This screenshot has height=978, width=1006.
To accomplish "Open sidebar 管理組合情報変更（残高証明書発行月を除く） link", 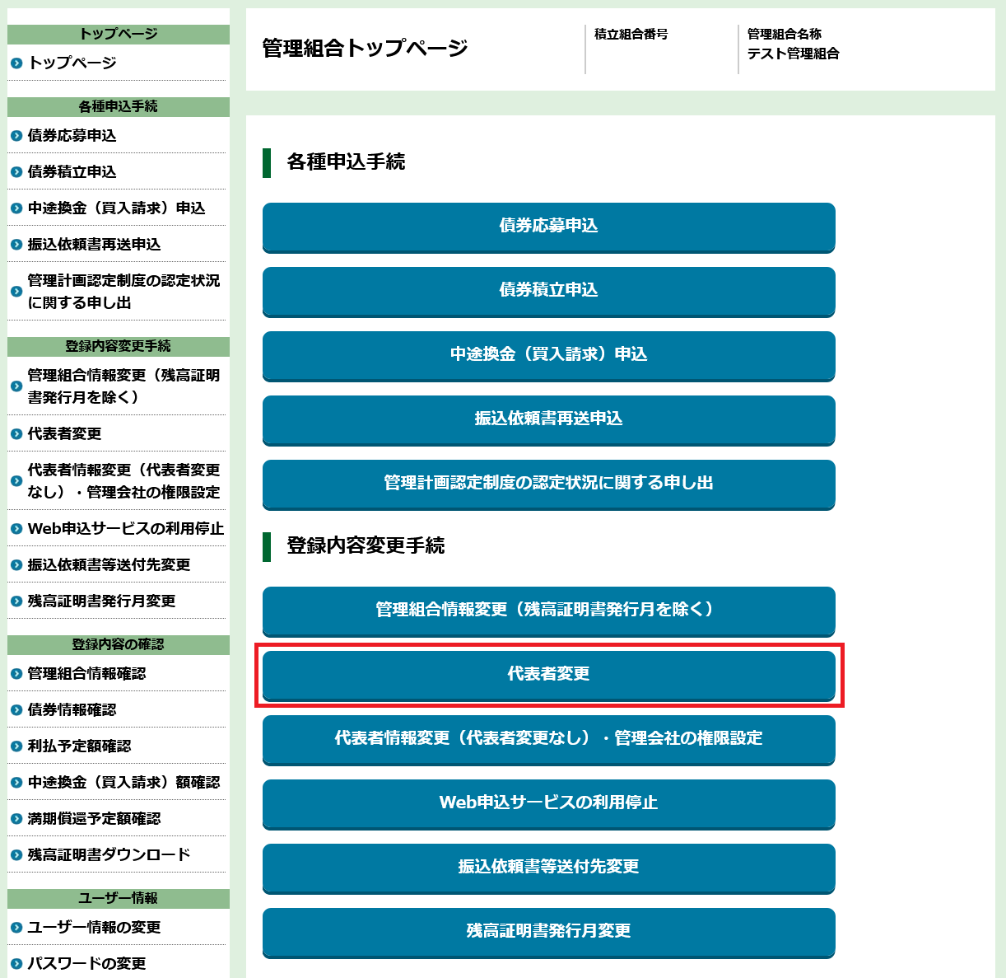I will coord(123,386).
